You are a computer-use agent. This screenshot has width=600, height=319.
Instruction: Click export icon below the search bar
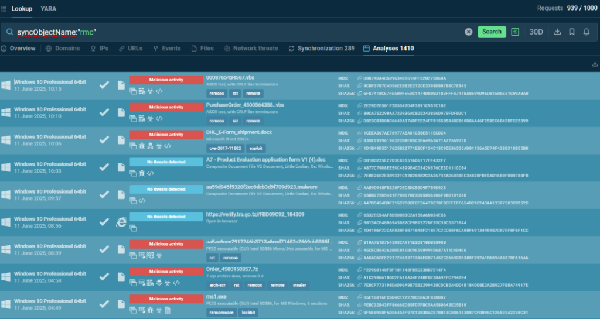point(595,64)
